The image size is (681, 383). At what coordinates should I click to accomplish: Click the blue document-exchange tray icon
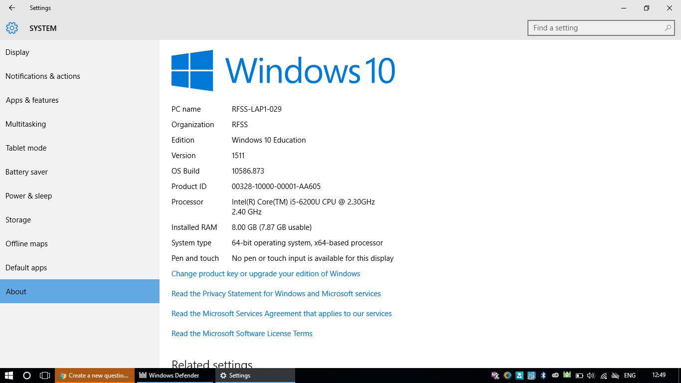coord(531,376)
